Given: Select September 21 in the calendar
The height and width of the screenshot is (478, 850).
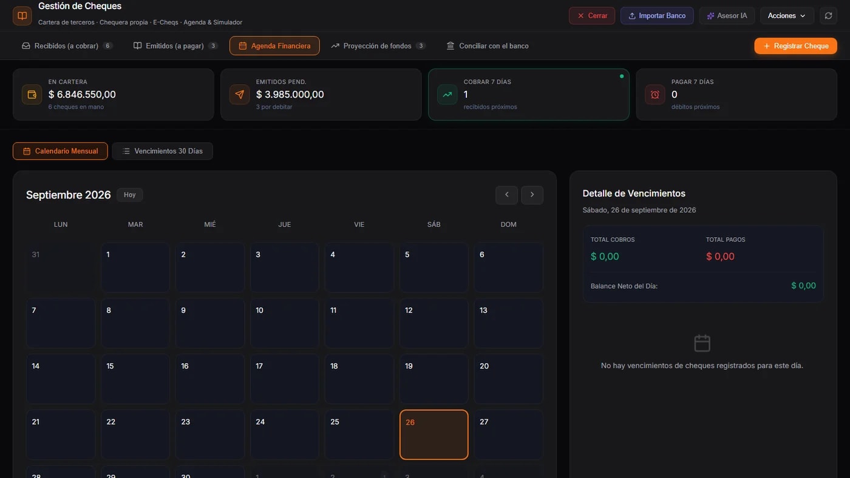Looking at the screenshot, I should 61,435.
